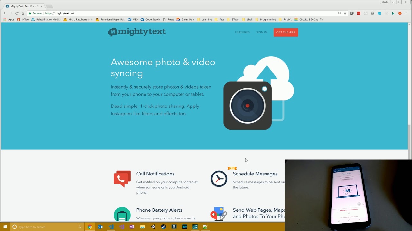
Task: Open the Code Search bookmark
Action: 150,19
